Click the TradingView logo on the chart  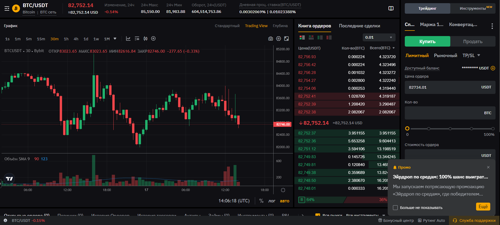point(9,179)
